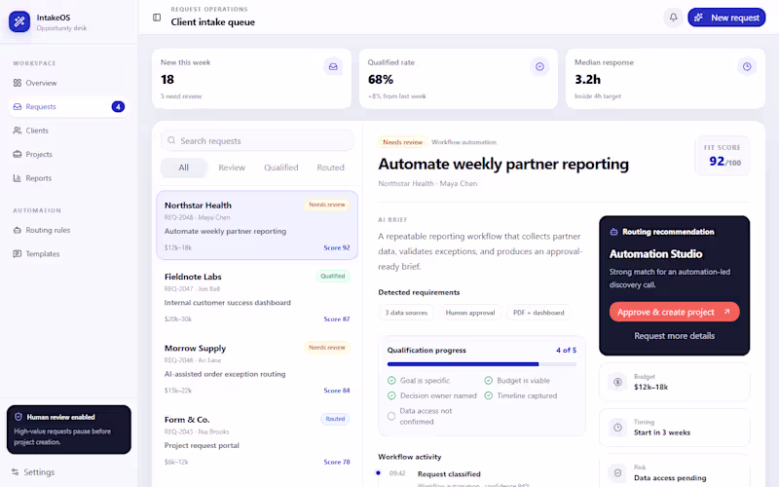
Task: Open the notifications bell
Action: point(673,18)
